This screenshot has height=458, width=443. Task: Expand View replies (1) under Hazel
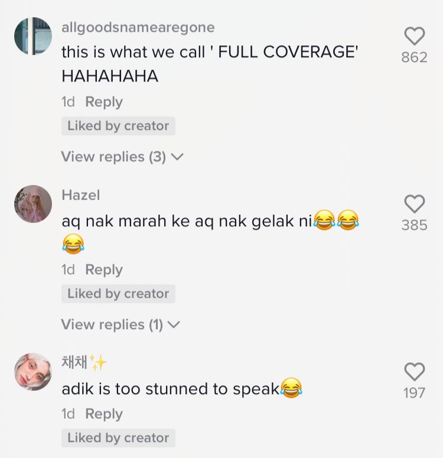tap(120, 324)
